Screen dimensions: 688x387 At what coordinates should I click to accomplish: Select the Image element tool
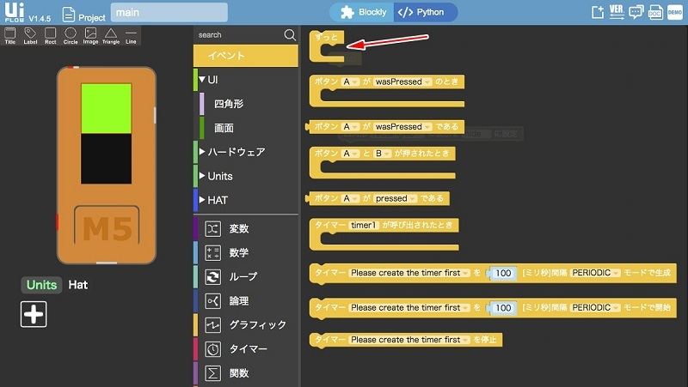(90, 36)
